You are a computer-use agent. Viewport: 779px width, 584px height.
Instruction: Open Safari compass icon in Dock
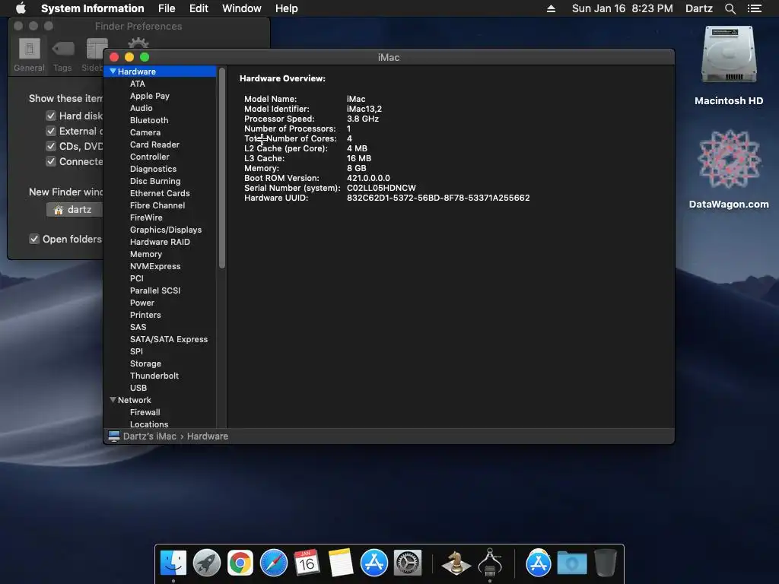(x=274, y=563)
